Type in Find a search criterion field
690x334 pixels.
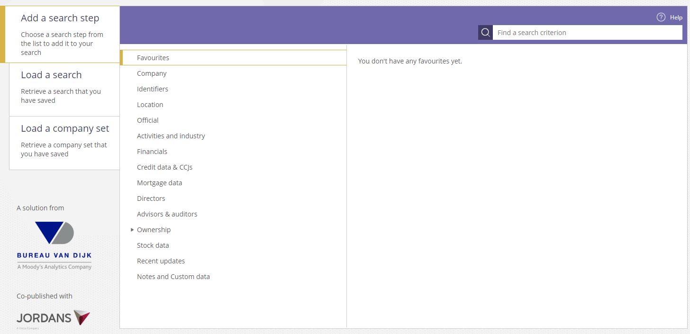tap(587, 33)
